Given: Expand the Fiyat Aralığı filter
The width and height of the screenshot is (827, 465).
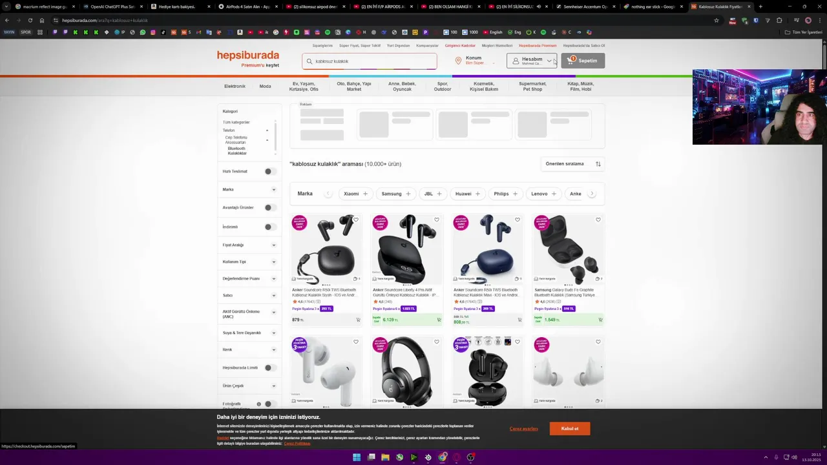Looking at the screenshot, I should click(x=249, y=245).
